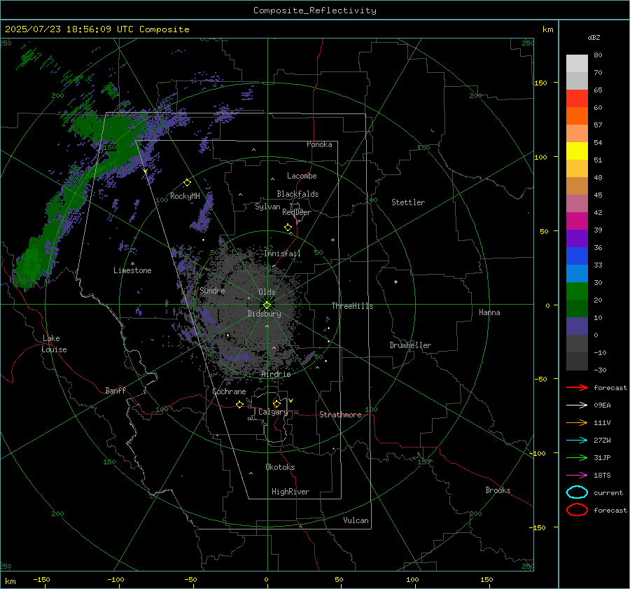Screen dimensions: 630x589
Task: Click the dBZ legend heading
Action: coord(594,37)
